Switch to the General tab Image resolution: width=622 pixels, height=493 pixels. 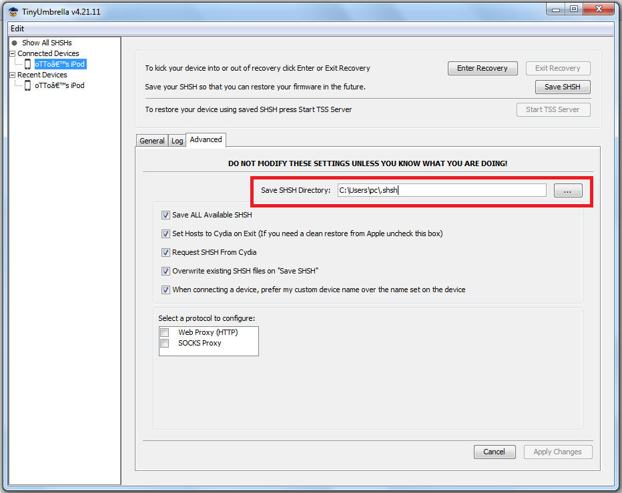click(152, 141)
